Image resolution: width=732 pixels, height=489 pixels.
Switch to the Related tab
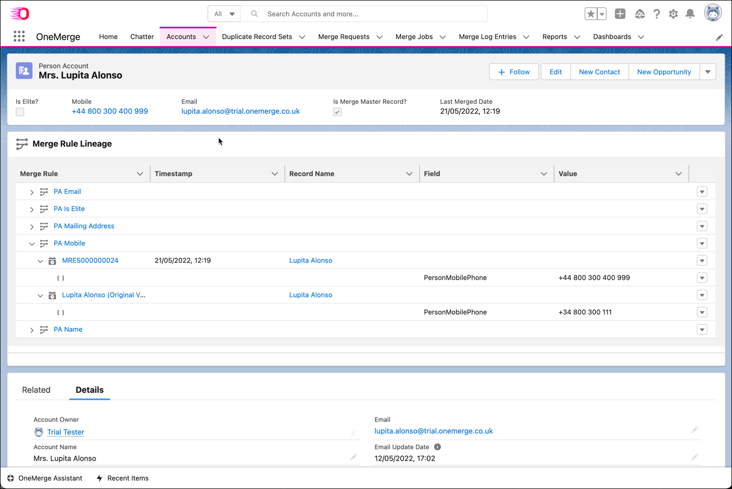[36, 390]
